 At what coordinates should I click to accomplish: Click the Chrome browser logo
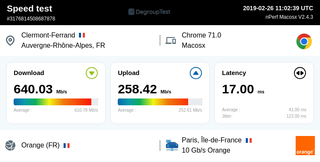click(x=304, y=41)
